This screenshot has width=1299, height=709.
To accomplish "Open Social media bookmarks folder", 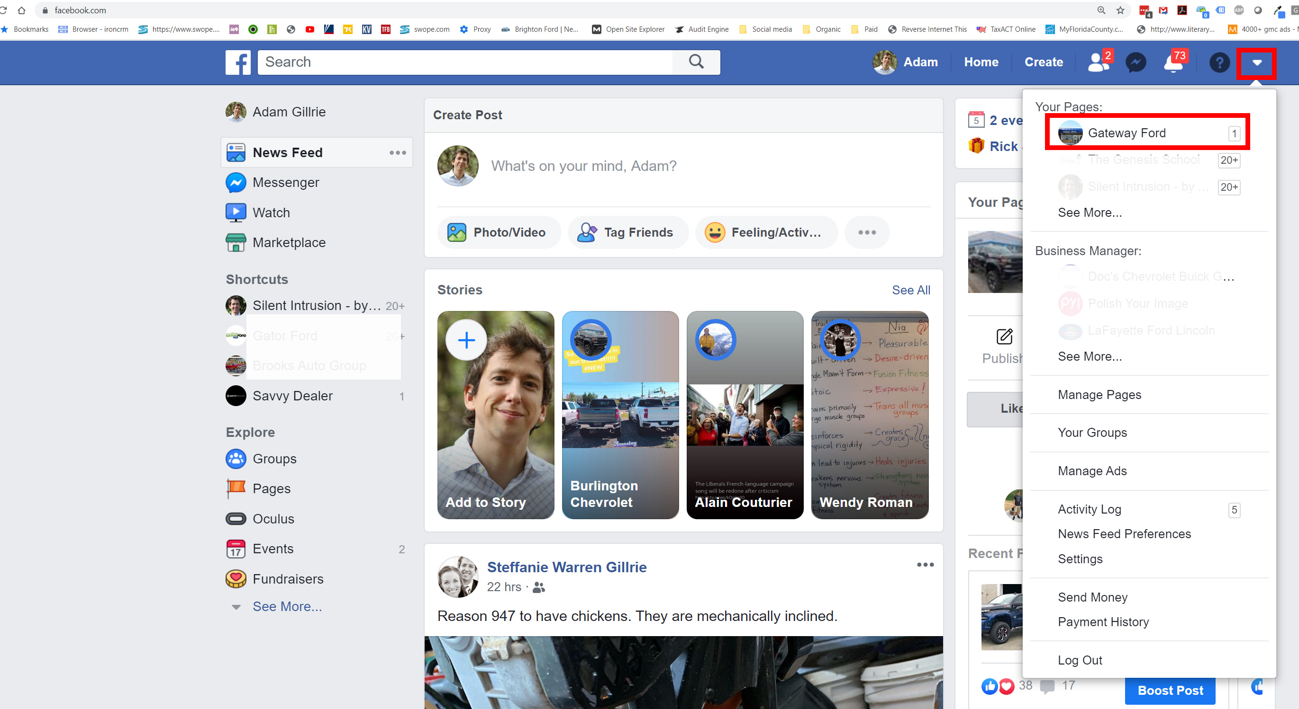I will pyautogui.click(x=765, y=29).
